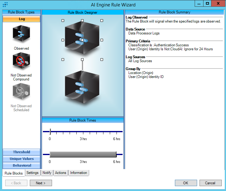Viewport: 226px width, 191px height.
Task: Expand the Behavioral rule block section
Action: [22, 165]
